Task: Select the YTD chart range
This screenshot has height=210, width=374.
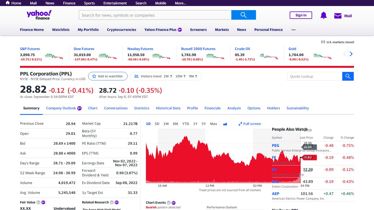Action: [186, 124]
